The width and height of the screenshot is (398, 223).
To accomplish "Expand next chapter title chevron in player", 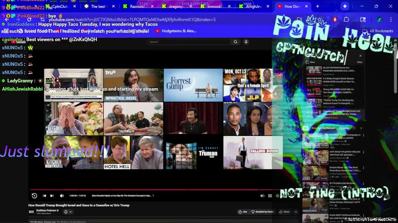I will [153, 195].
